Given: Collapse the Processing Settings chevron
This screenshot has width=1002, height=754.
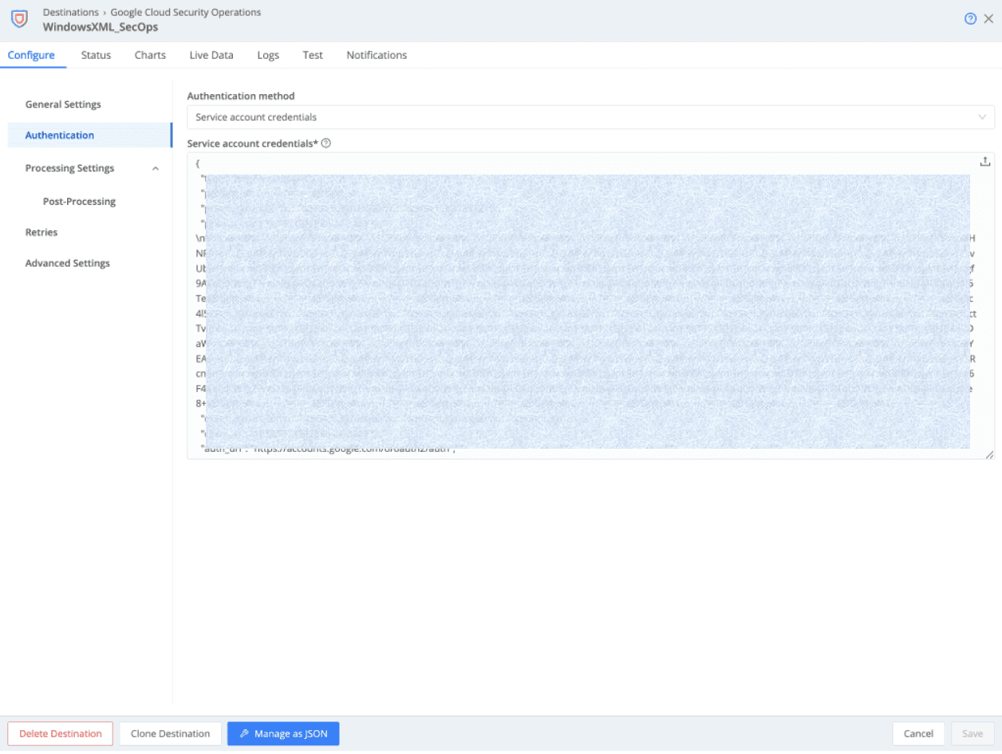Looking at the screenshot, I should click(156, 169).
